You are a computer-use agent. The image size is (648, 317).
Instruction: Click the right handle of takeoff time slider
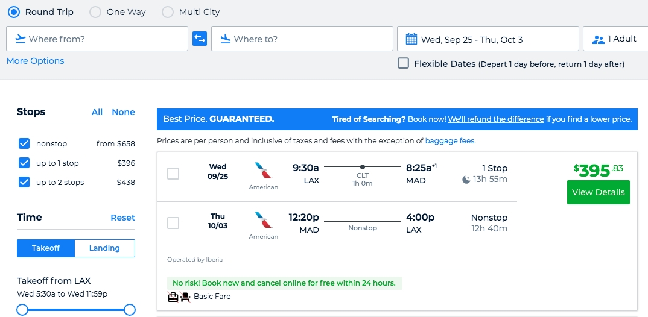(x=130, y=310)
